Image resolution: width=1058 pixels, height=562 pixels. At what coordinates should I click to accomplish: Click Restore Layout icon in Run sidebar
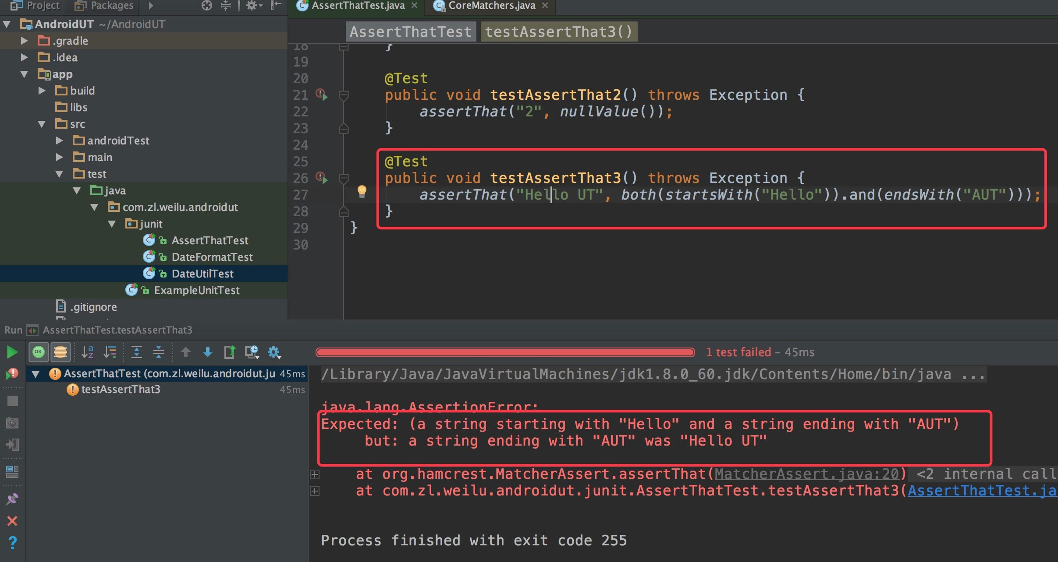tap(12, 472)
